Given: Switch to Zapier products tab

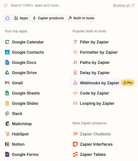Looking at the screenshot, I should pyautogui.click(x=48, y=18).
